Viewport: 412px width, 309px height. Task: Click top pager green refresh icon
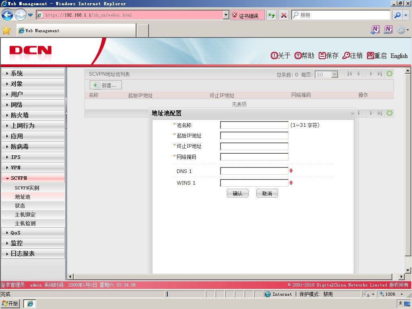tap(389, 74)
